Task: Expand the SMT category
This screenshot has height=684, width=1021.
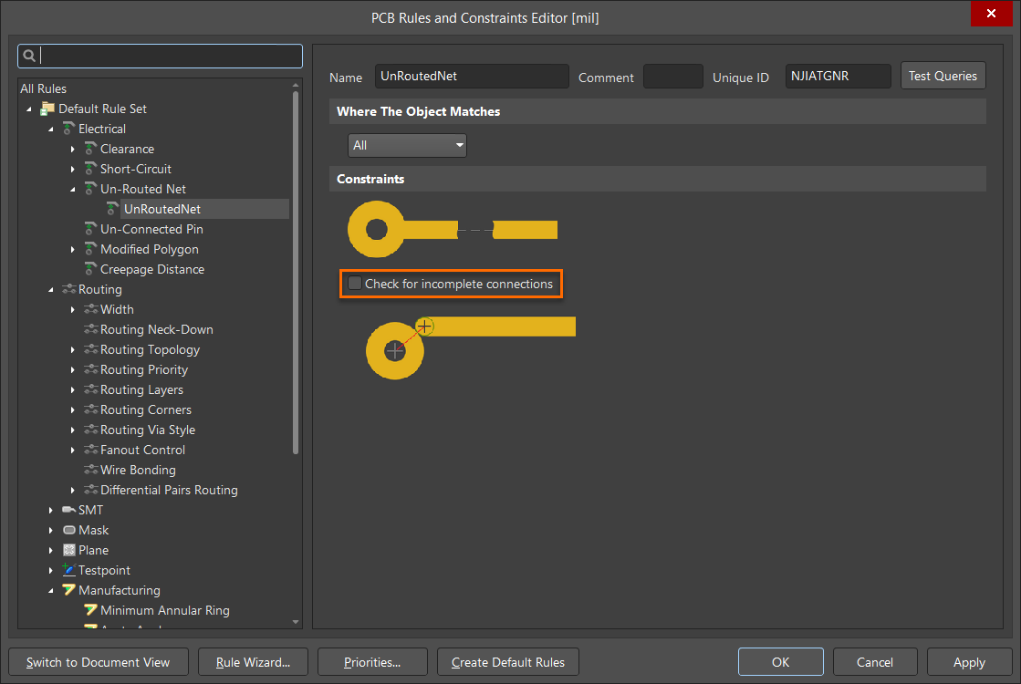Action: coord(51,510)
